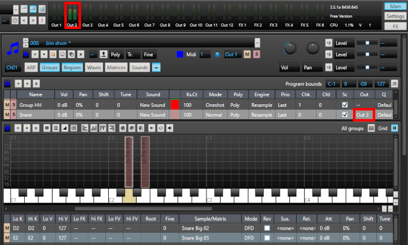Click the red color swatch for Group HH
The height and width of the screenshot is (245, 408).
click(174, 105)
